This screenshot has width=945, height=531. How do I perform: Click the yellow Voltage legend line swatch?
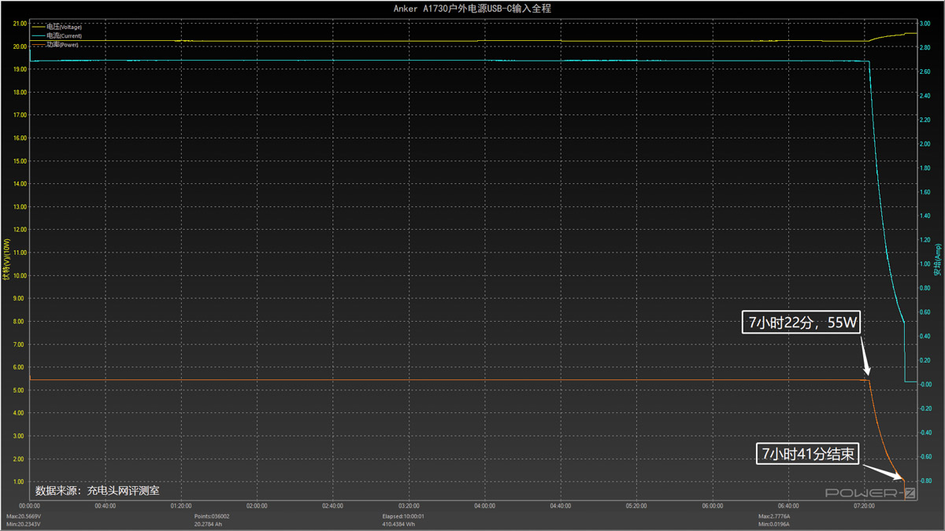38,28
